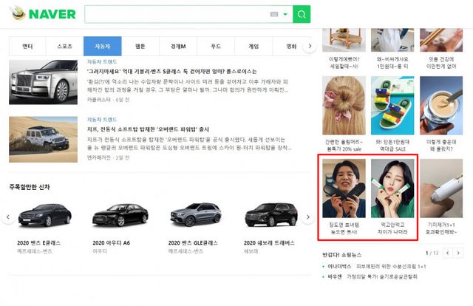
Task: Switch to the 자동차 tab
Action: 102,47
